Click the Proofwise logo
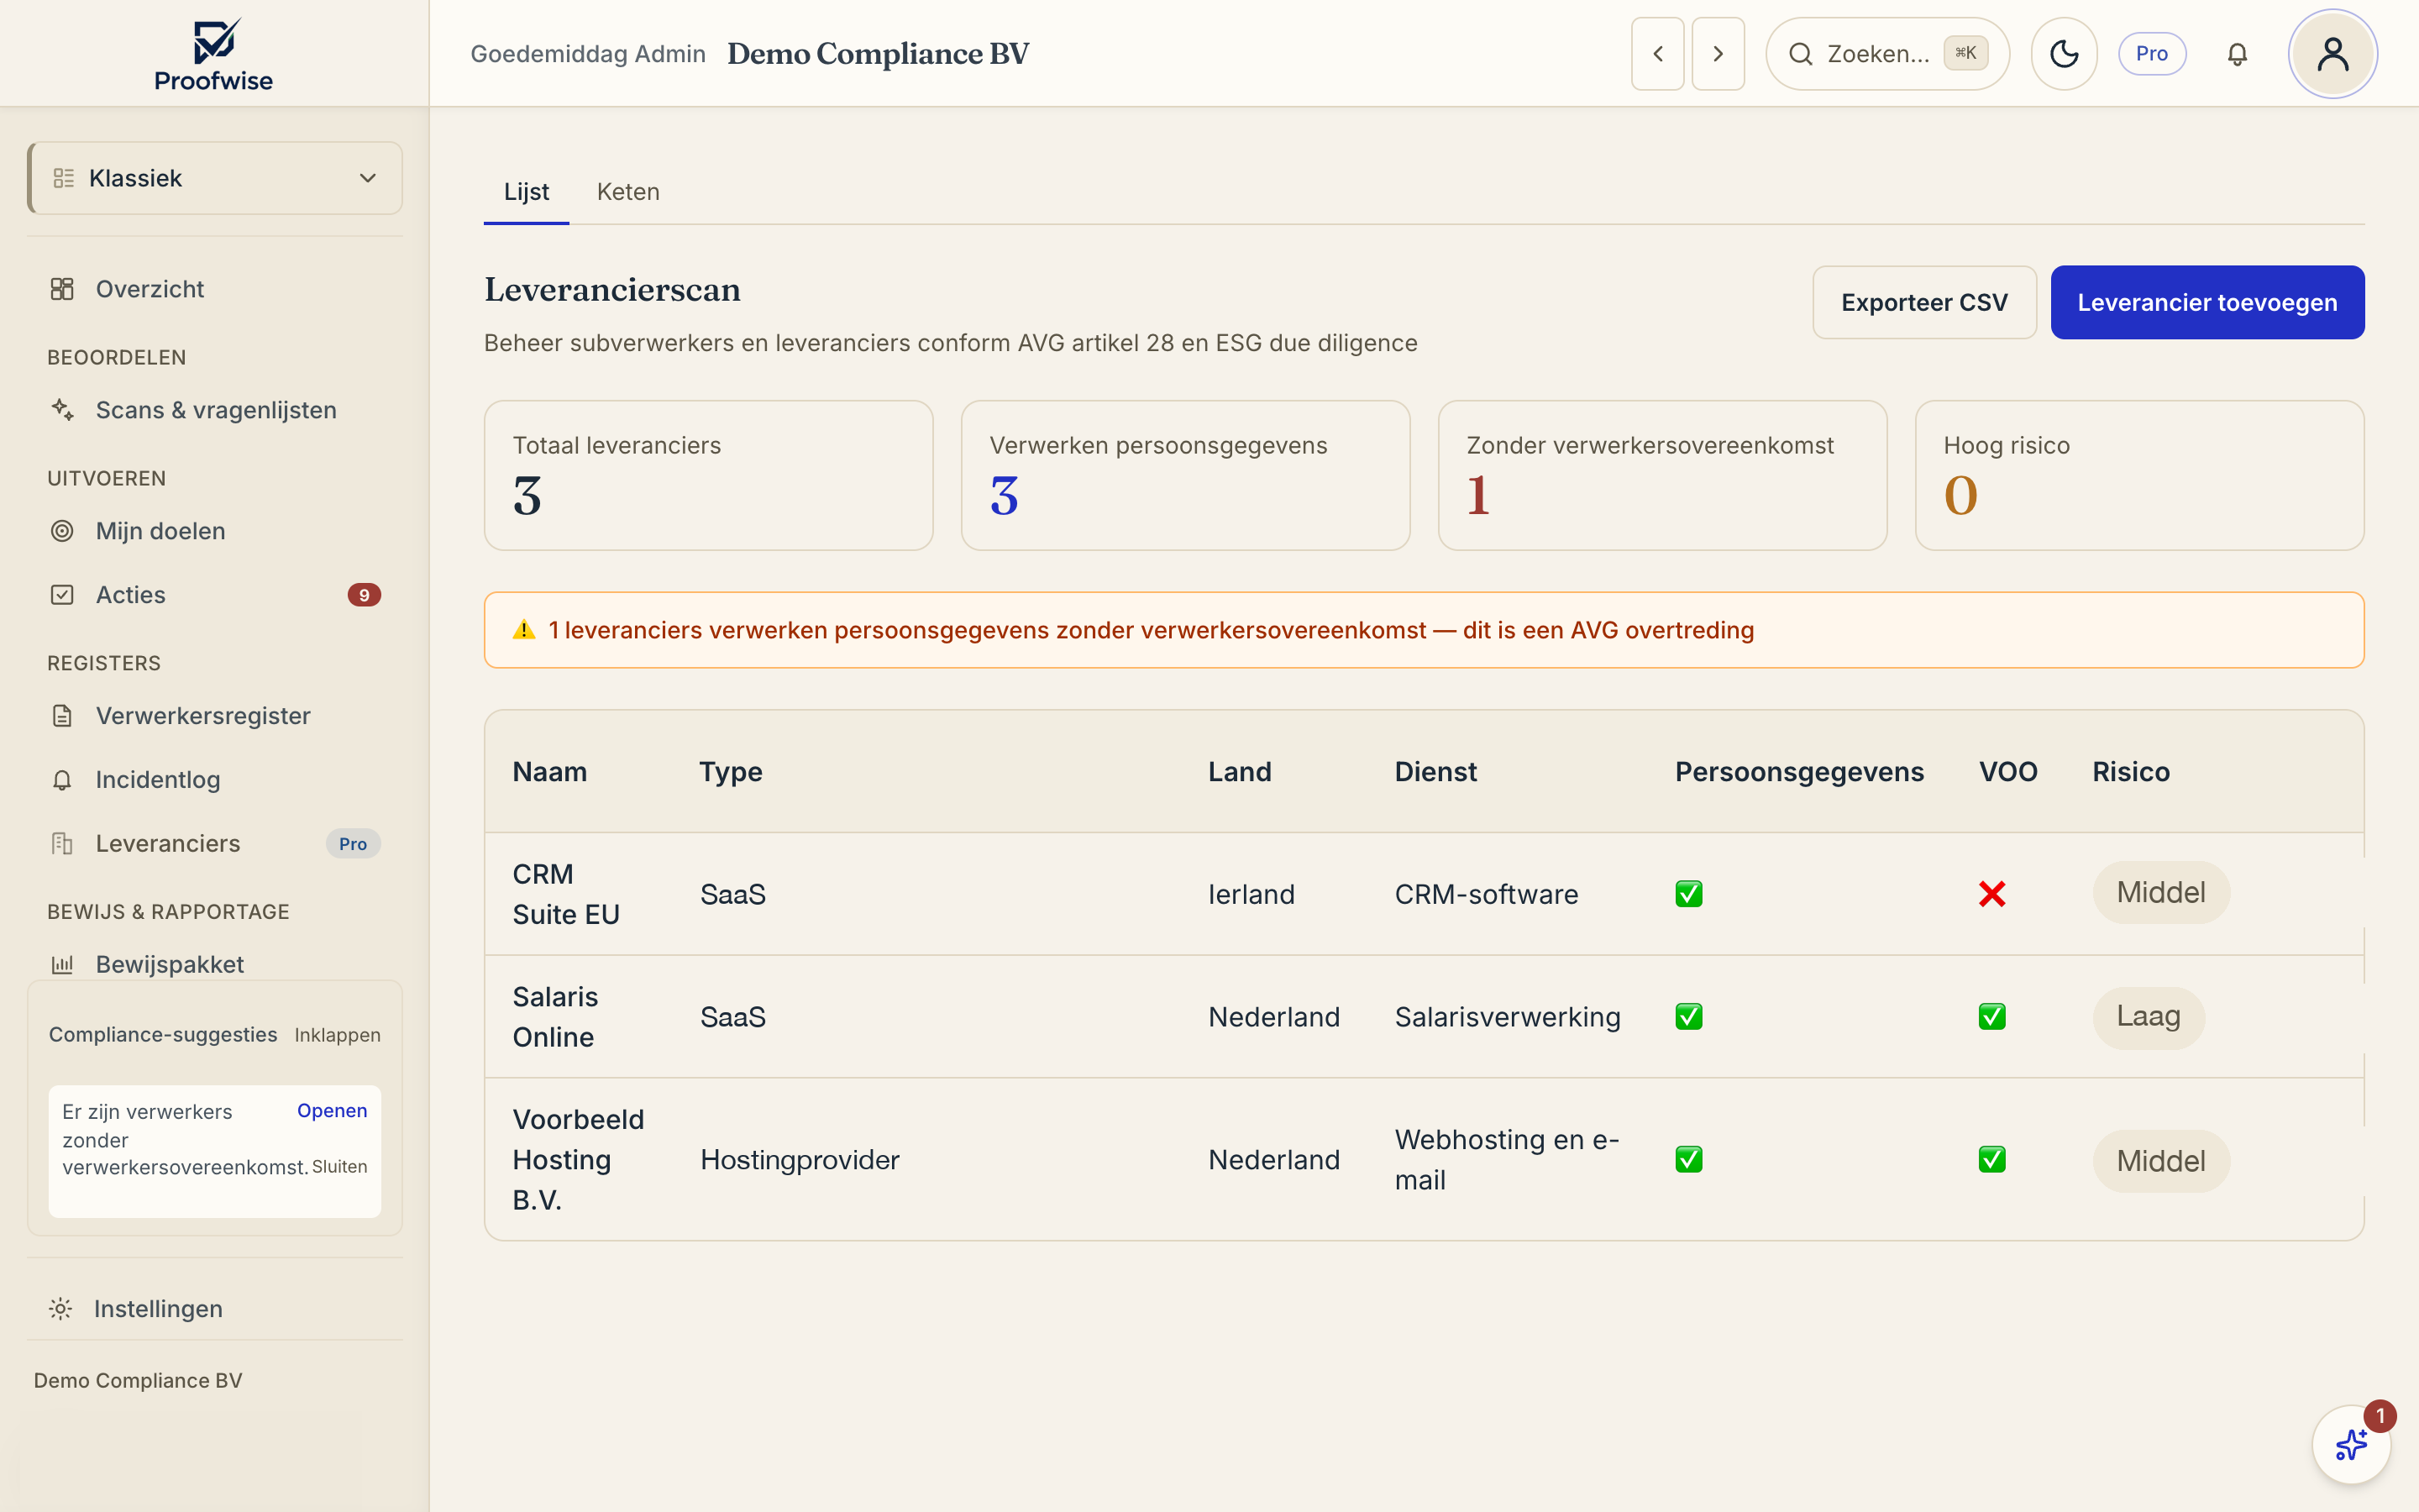2419x1512 pixels. coord(214,54)
